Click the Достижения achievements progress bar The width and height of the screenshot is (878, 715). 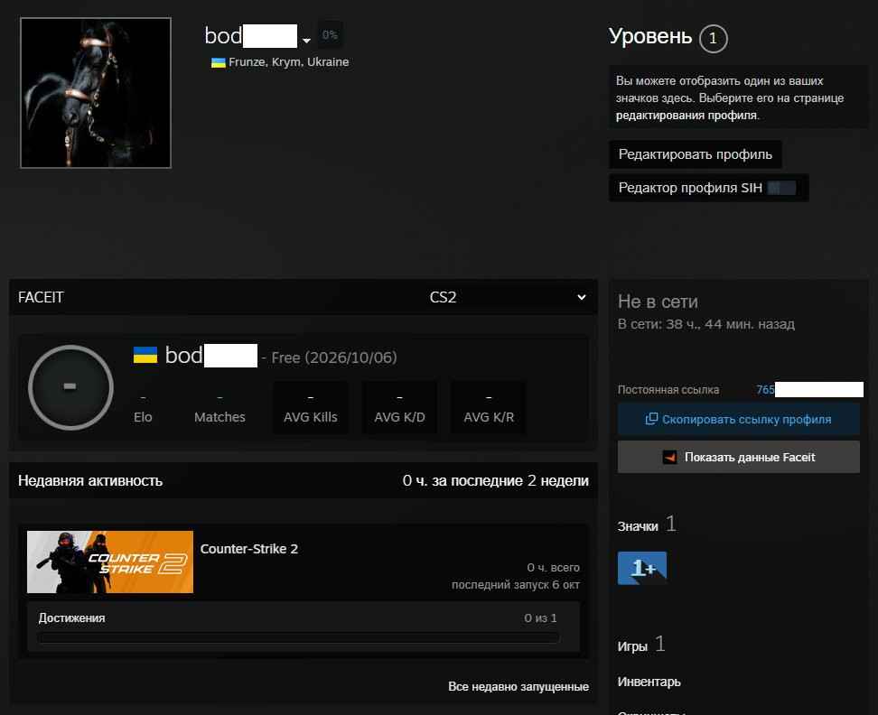pos(298,637)
